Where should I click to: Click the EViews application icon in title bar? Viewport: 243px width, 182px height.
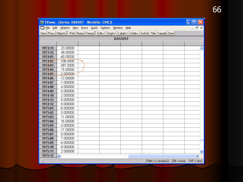click(42, 22)
